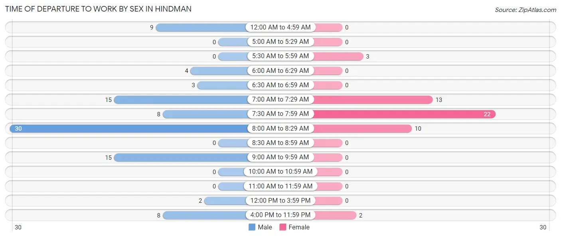
Task: Toggle the Male legend label
Action: tap(265, 227)
